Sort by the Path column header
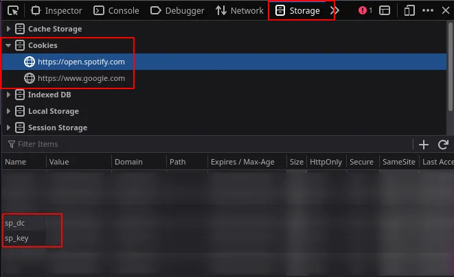 point(187,162)
